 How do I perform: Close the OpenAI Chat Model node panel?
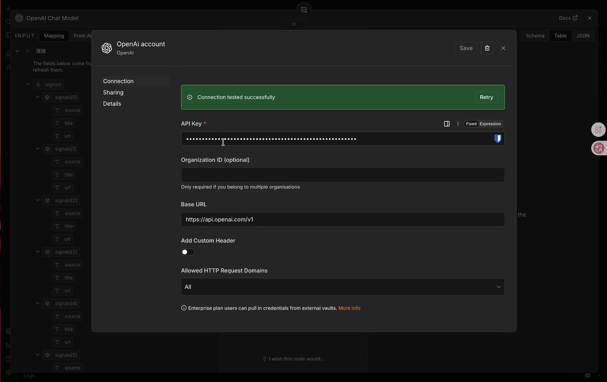pos(589,18)
